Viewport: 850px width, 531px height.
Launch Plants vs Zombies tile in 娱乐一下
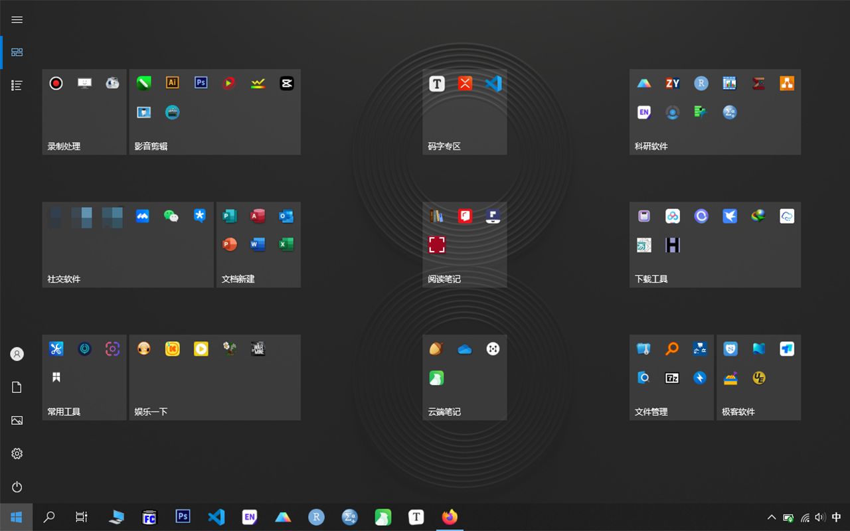229,348
